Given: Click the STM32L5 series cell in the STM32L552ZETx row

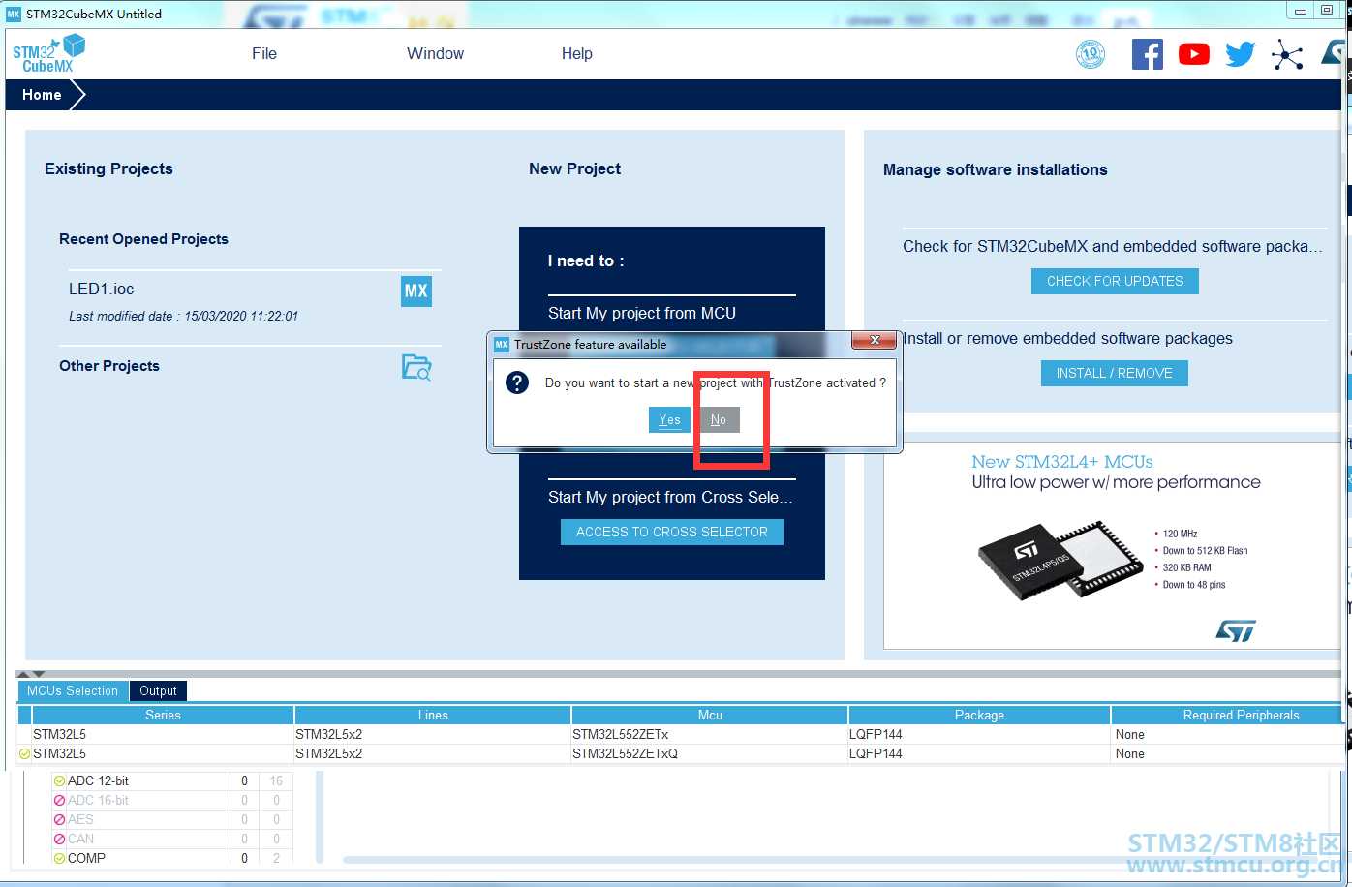Looking at the screenshot, I should click(163, 734).
